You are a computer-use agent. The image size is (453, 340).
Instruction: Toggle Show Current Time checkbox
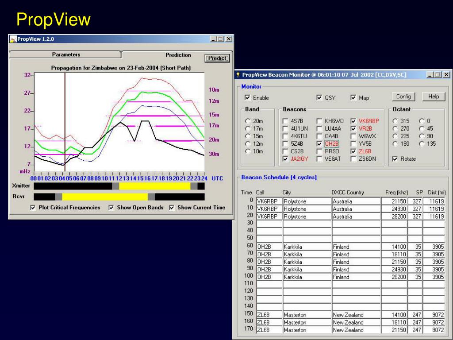[172, 208]
